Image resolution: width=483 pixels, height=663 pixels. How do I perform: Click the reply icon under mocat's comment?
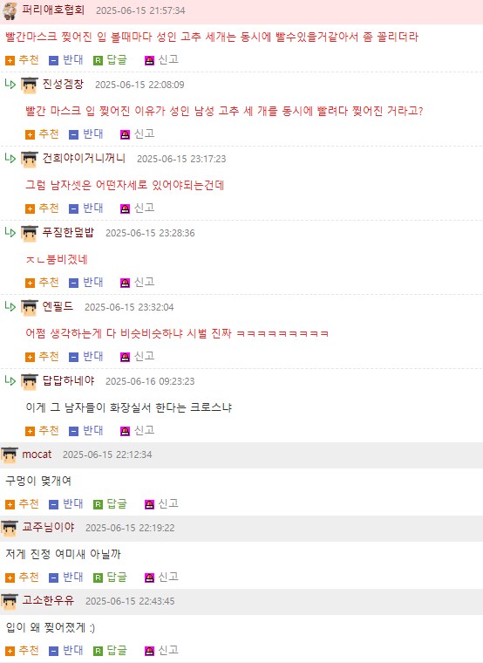(x=98, y=504)
